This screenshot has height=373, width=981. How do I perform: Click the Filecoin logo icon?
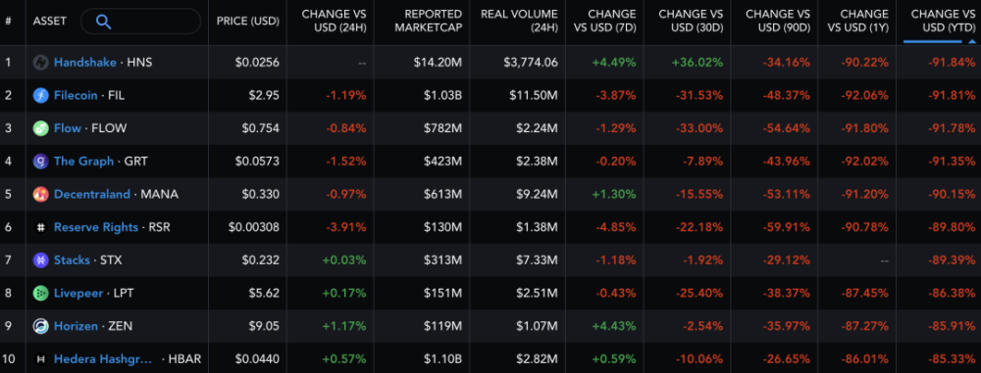click(x=40, y=96)
